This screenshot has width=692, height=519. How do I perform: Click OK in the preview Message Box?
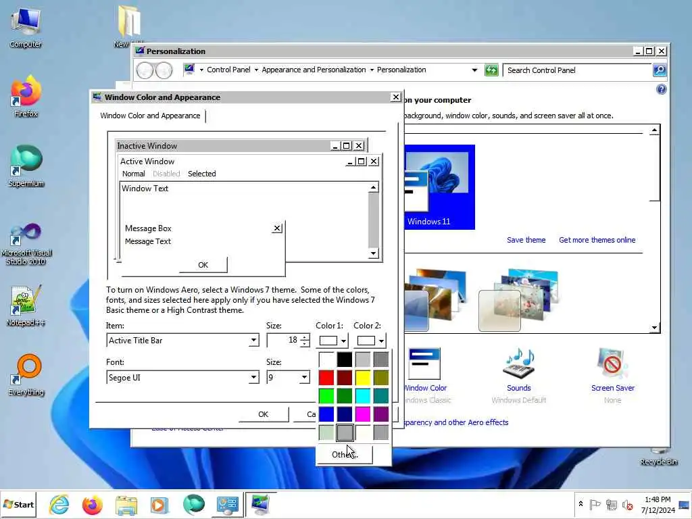203,265
